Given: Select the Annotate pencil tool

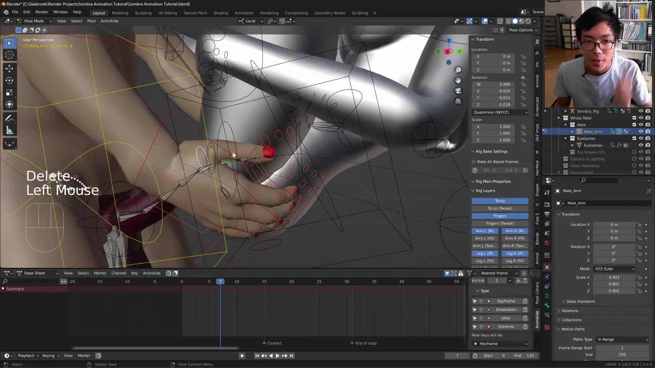Looking at the screenshot, I should [9, 118].
